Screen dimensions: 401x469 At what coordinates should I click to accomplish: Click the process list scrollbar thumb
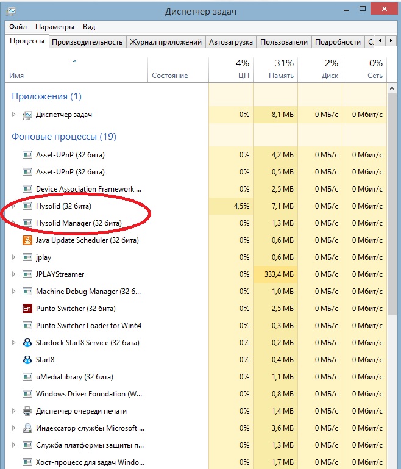(392, 204)
